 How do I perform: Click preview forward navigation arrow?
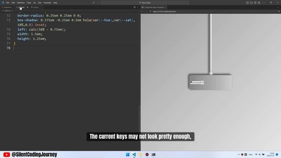tap(146, 11)
